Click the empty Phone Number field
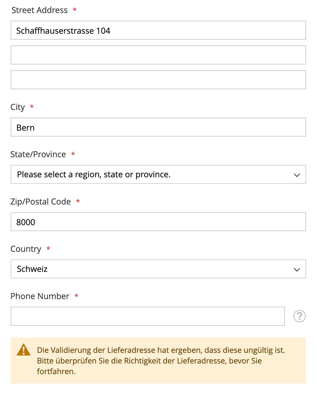This screenshot has width=317, height=396. 148,316
